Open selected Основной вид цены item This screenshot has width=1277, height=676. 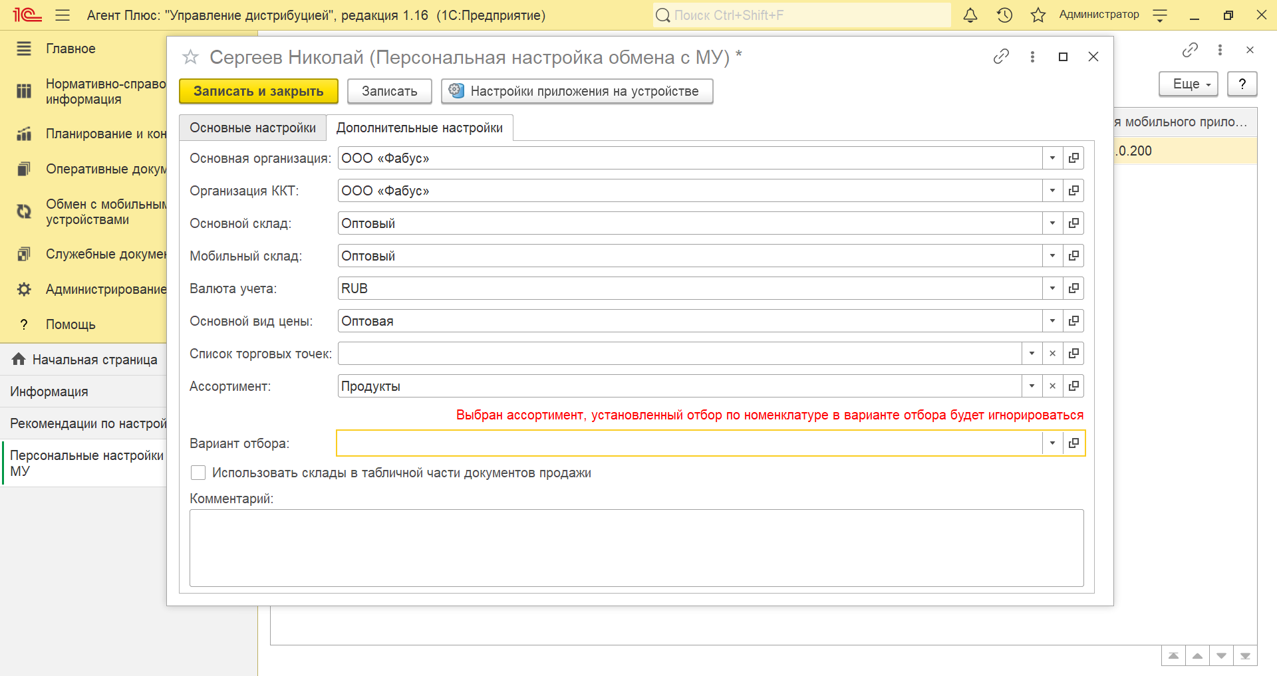coord(1073,321)
